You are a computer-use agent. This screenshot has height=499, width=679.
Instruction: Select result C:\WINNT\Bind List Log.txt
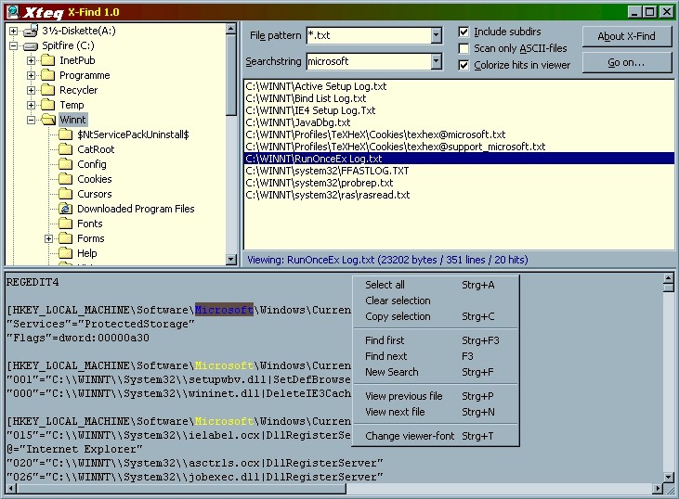tap(459, 98)
